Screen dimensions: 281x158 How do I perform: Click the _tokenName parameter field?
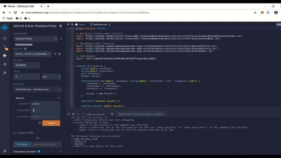[45, 104]
